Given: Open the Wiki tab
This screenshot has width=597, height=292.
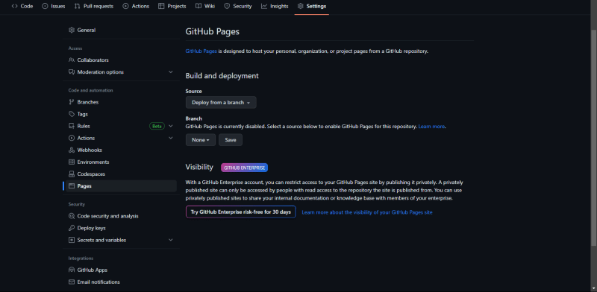Looking at the screenshot, I should click(204, 6).
